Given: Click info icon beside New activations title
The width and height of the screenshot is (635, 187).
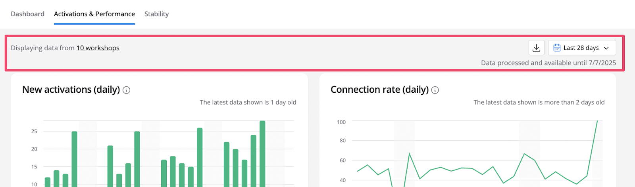Looking at the screenshot, I should click(x=127, y=90).
